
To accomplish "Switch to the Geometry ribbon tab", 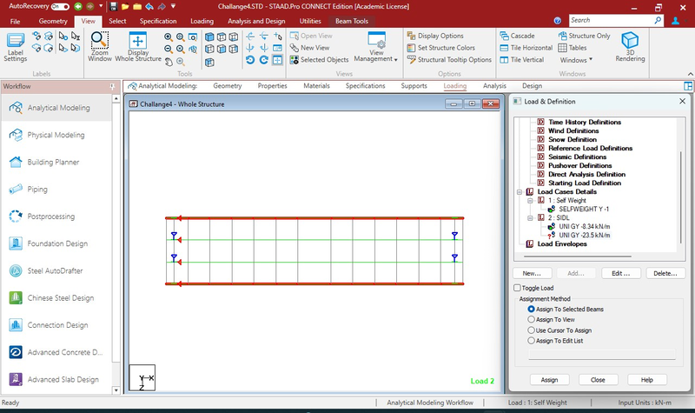I will (x=53, y=21).
